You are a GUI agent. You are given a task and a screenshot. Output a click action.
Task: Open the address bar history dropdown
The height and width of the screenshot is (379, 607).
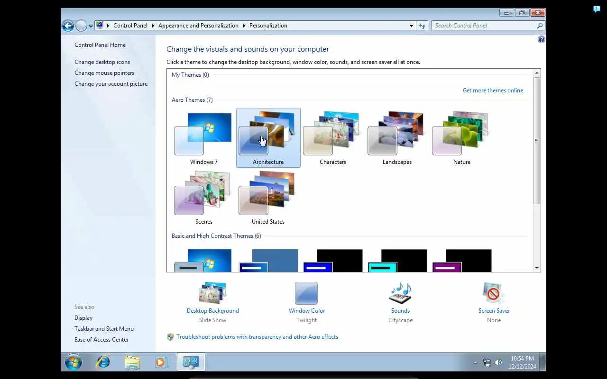tap(411, 26)
